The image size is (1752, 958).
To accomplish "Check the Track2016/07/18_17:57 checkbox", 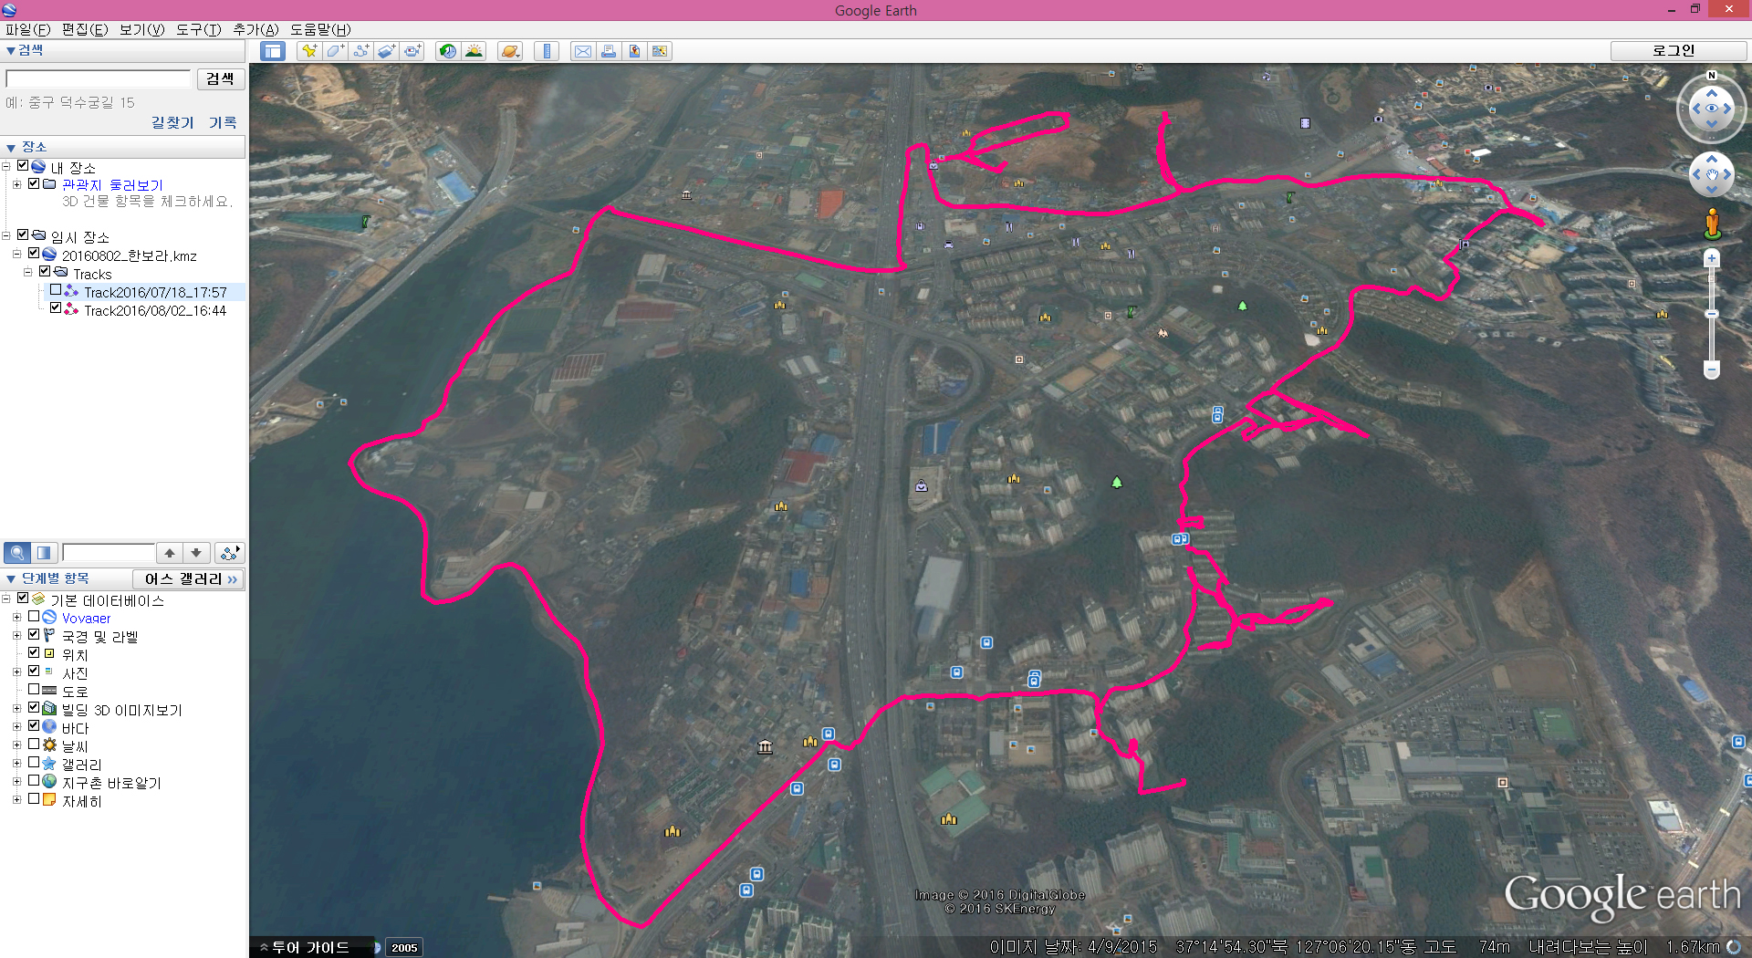I will (x=56, y=290).
